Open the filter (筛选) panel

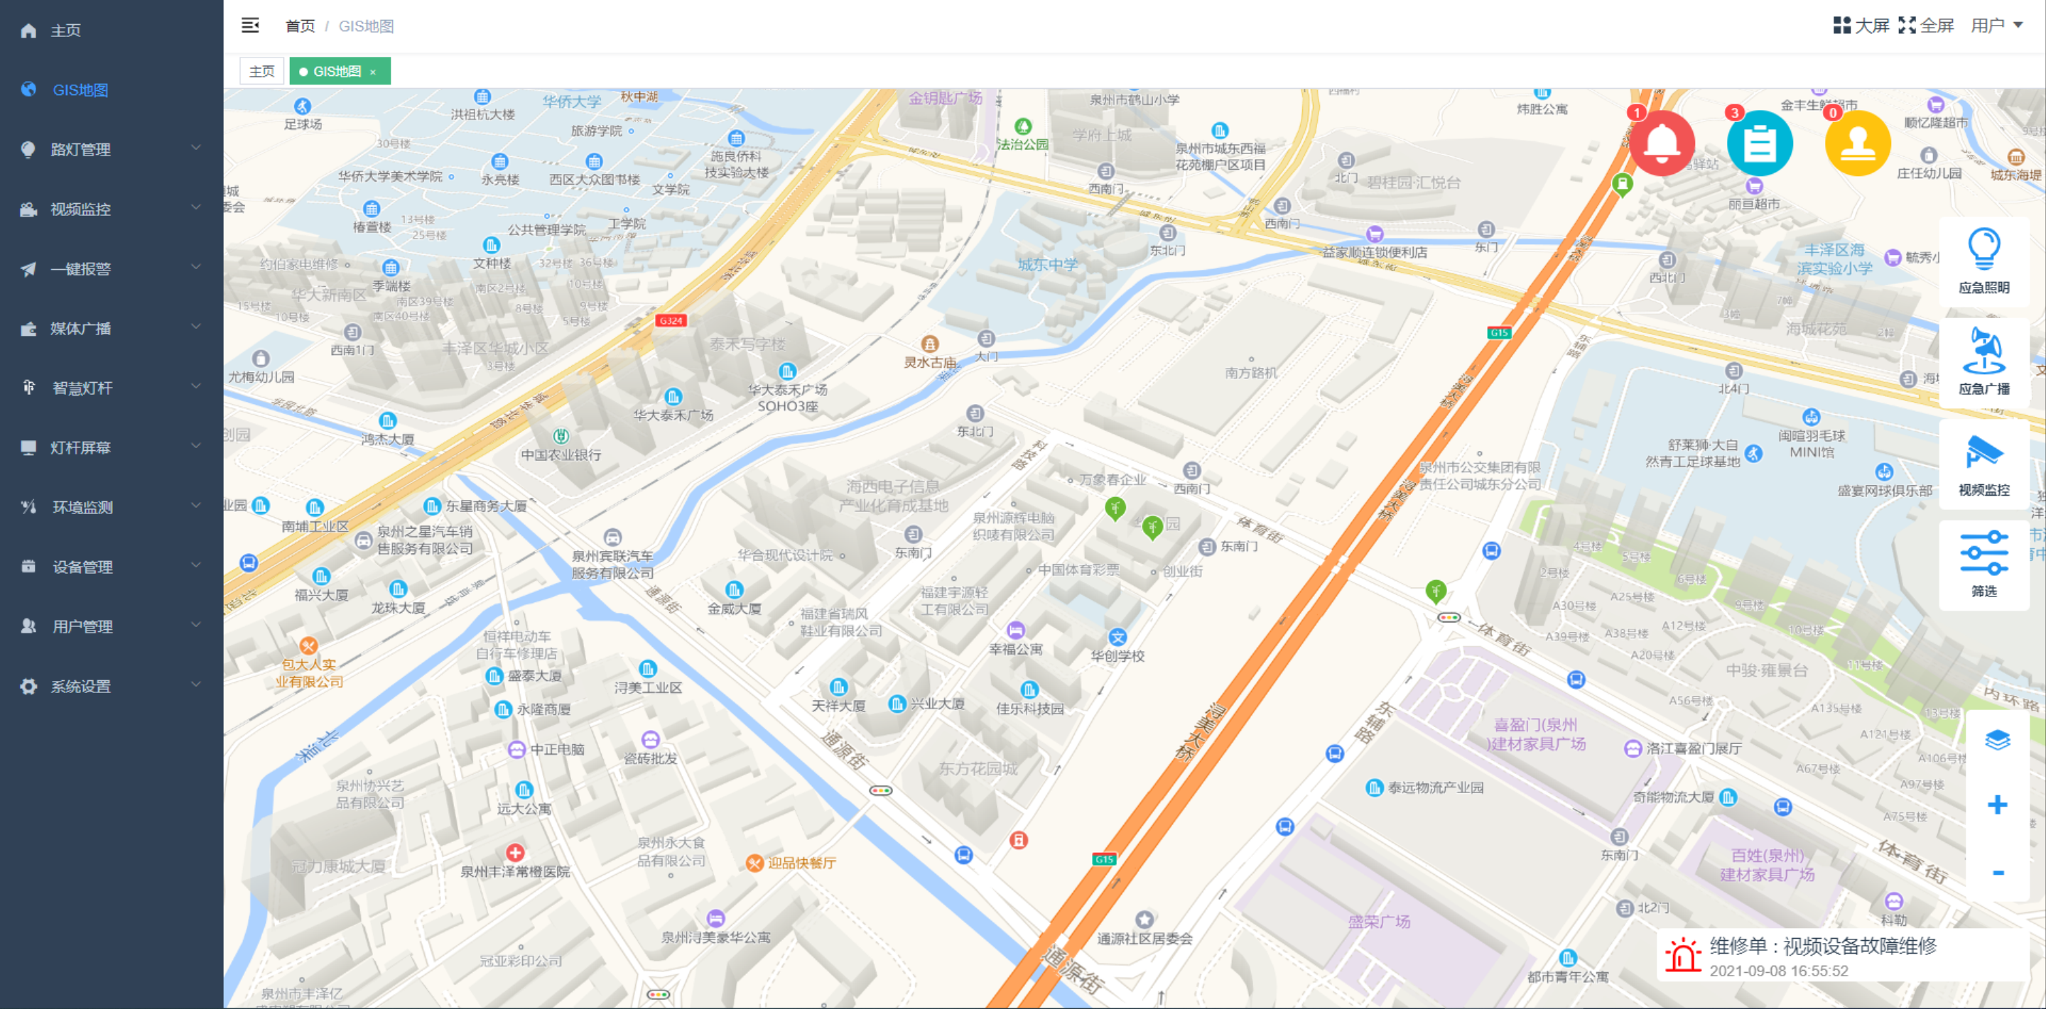(1983, 565)
